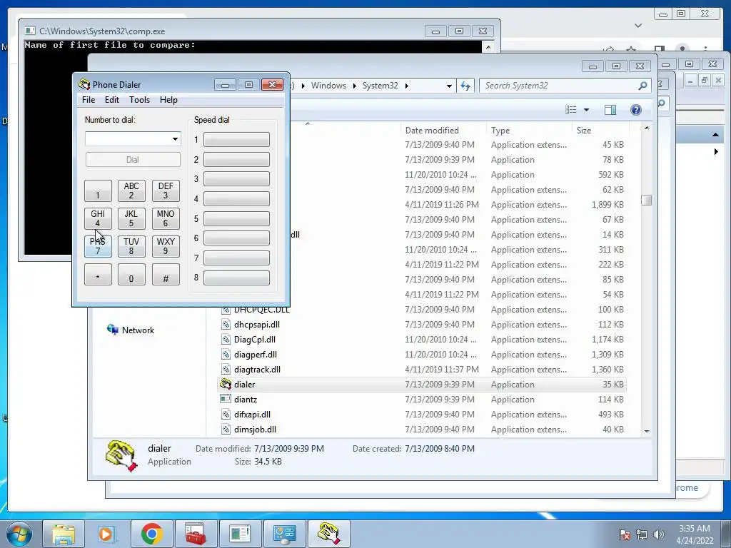Select Network in the navigation pane
The image size is (731, 548).
pyautogui.click(x=131, y=330)
